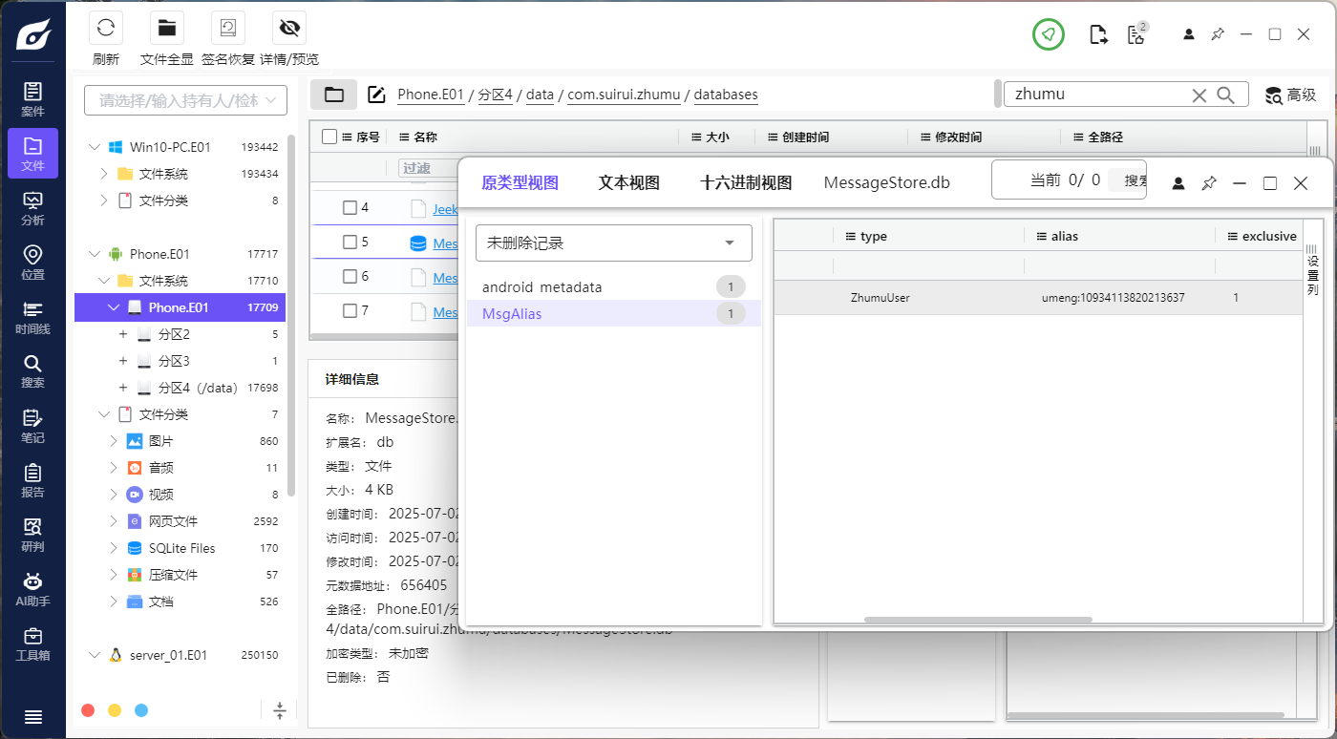
Task: Tick the checkbox for row 6
Action: [350, 277]
